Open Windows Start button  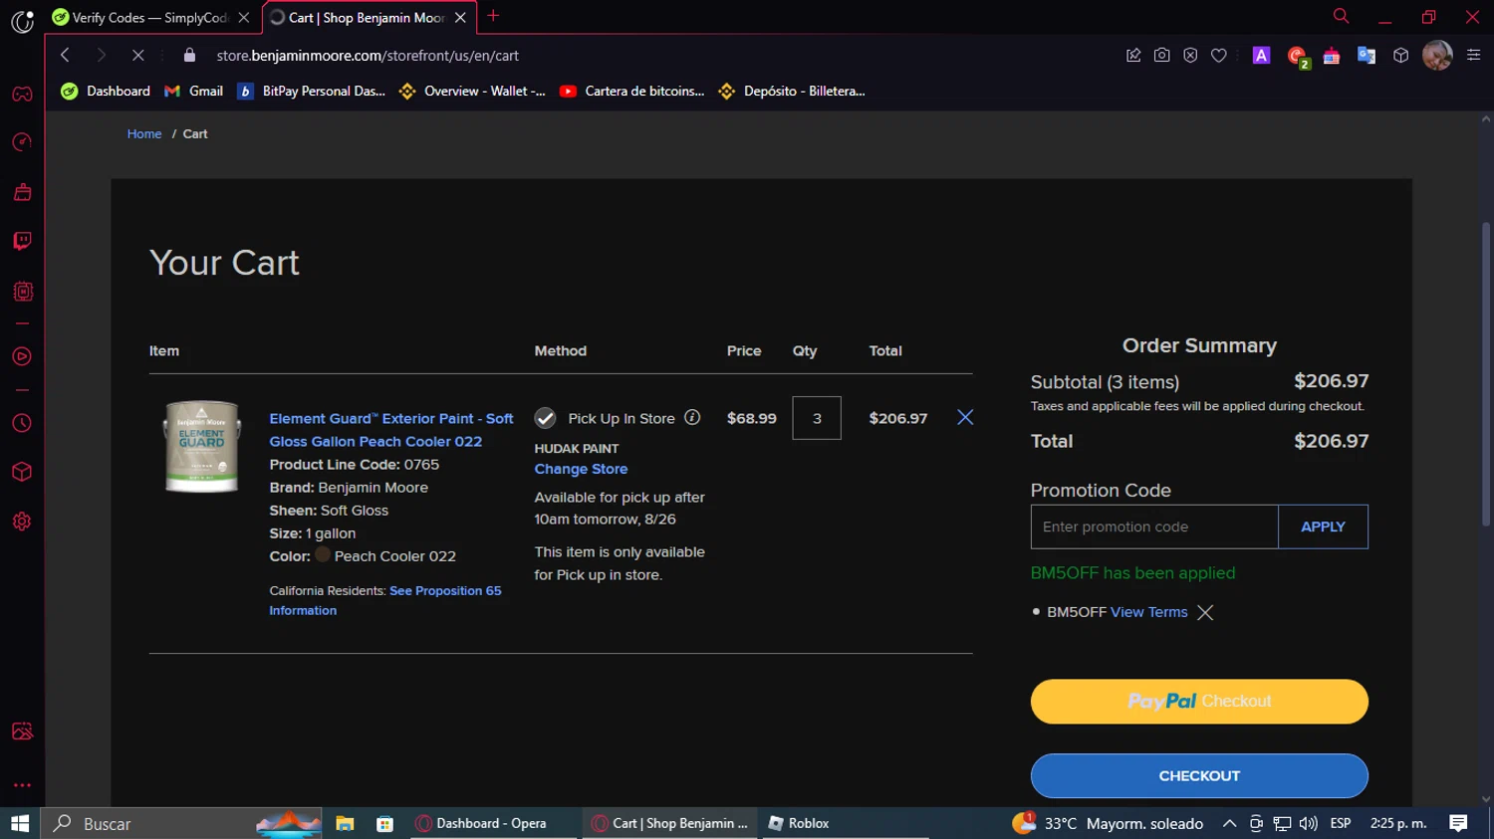pyautogui.click(x=20, y=823)
